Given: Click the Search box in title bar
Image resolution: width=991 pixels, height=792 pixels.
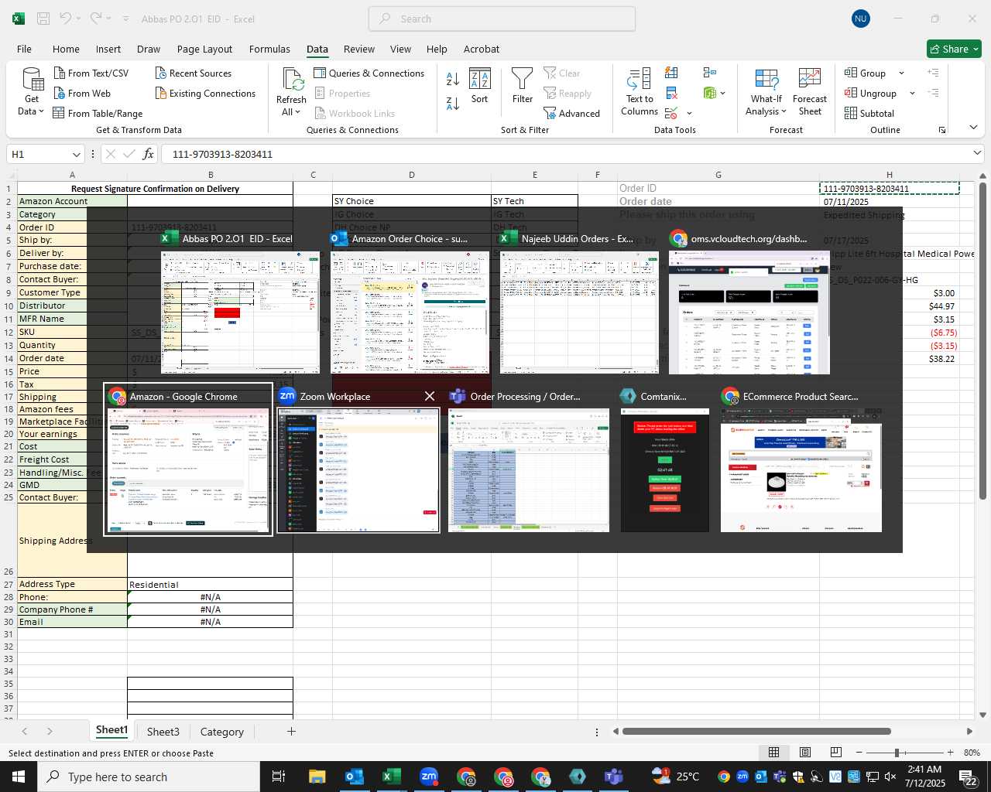Looking at the screenshot, I should tap(502, 19).
